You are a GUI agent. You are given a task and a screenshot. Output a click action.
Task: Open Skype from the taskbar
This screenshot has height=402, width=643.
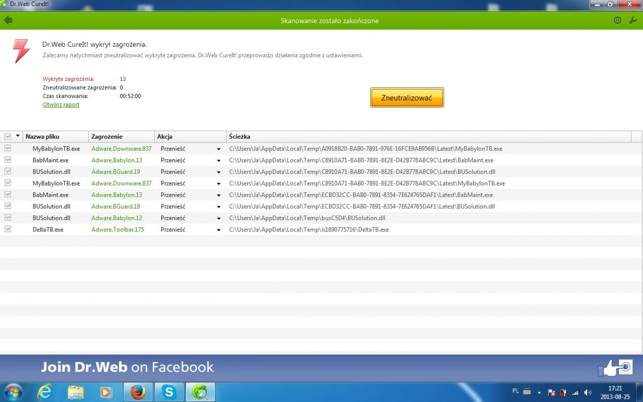click(x=169, y=392)
